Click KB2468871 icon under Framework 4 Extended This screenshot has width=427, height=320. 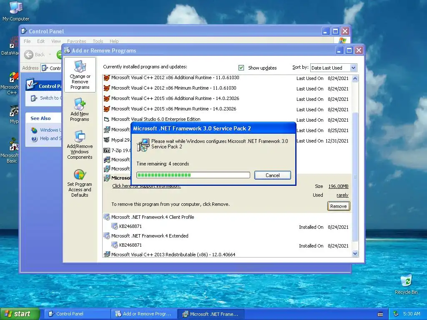click(115, 245)
